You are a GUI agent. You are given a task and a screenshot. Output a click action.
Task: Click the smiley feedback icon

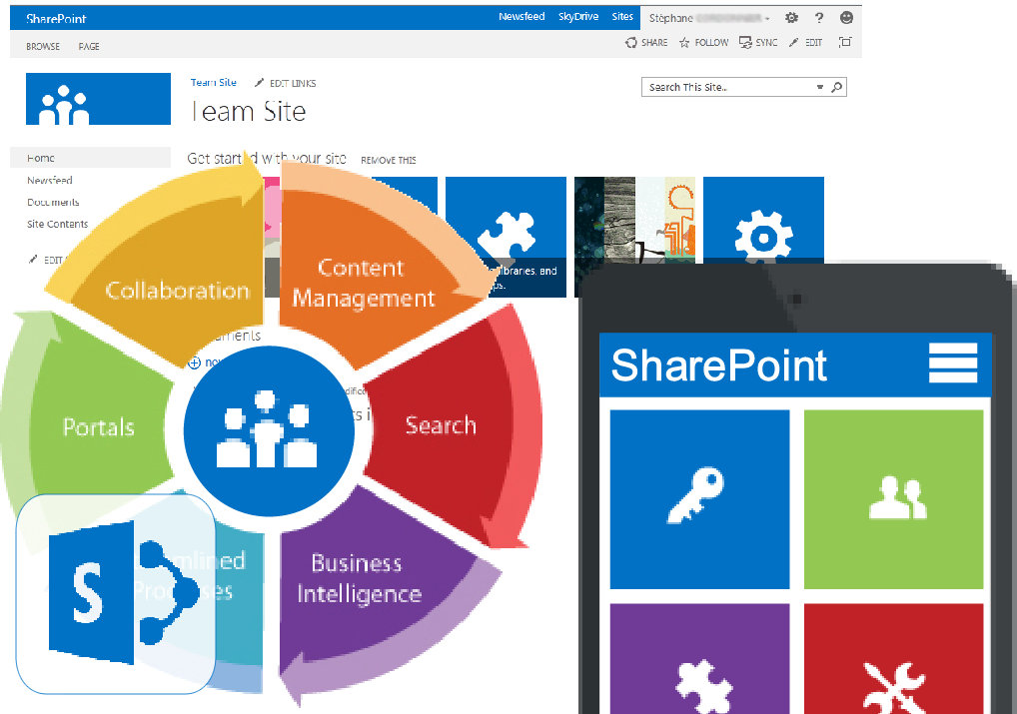(846, 18)
